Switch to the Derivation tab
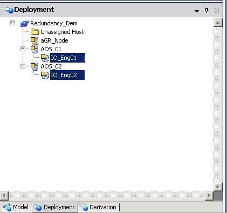The height and width of the screenshot is (213, 227). (x=99, y=207)
